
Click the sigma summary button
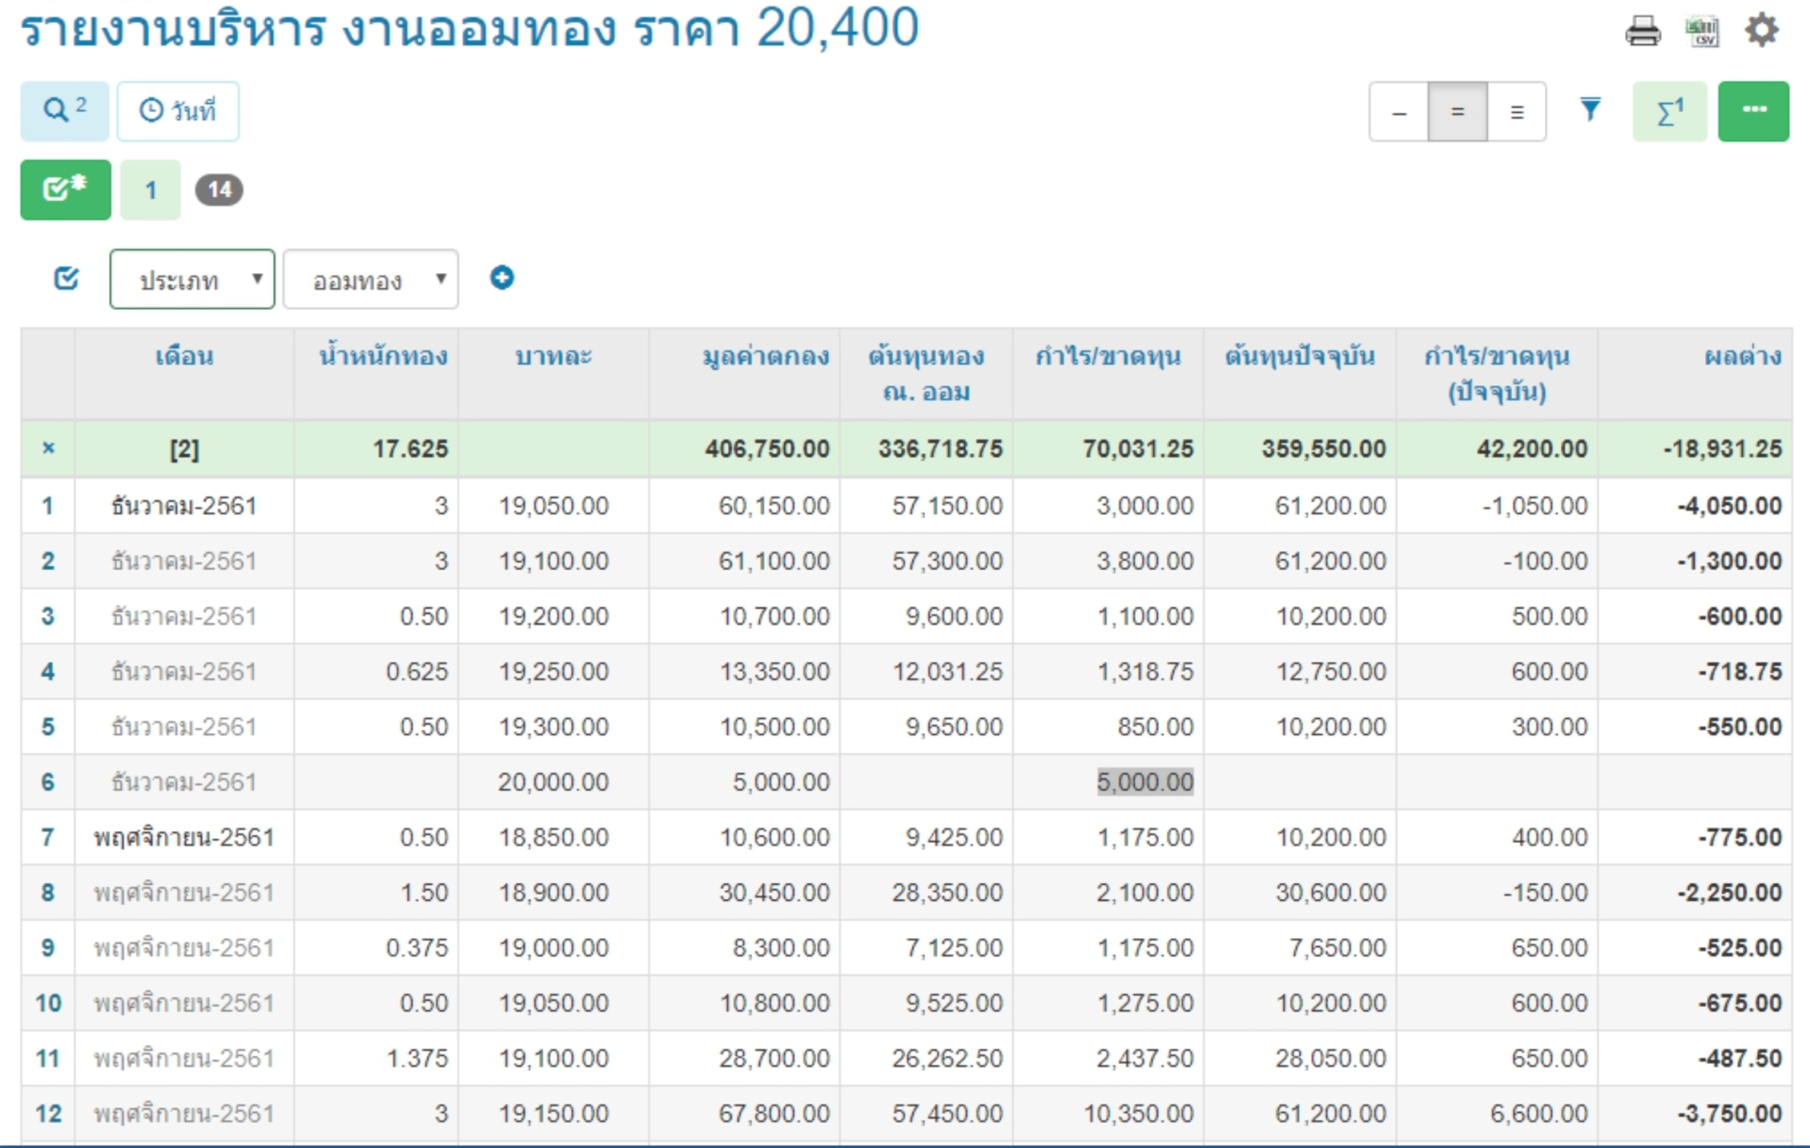tap(1670, 111)
